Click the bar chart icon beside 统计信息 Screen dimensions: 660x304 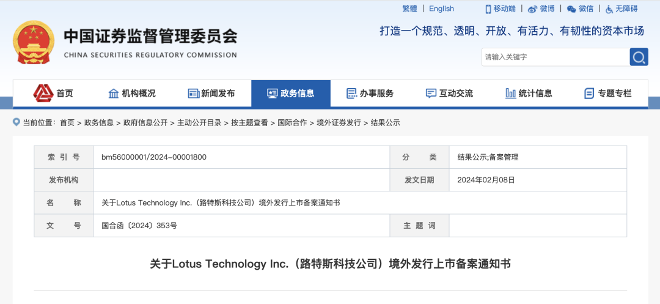coord(510,94)
